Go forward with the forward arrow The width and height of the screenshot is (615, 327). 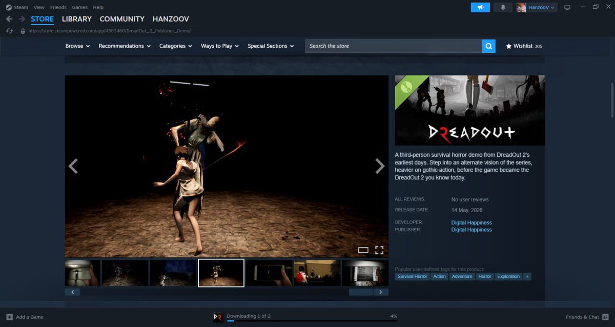(x=22, y=19)
